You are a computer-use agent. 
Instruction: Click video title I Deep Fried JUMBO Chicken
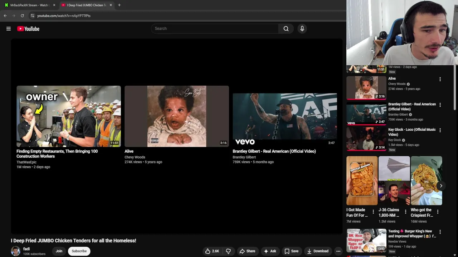[73, 241]
